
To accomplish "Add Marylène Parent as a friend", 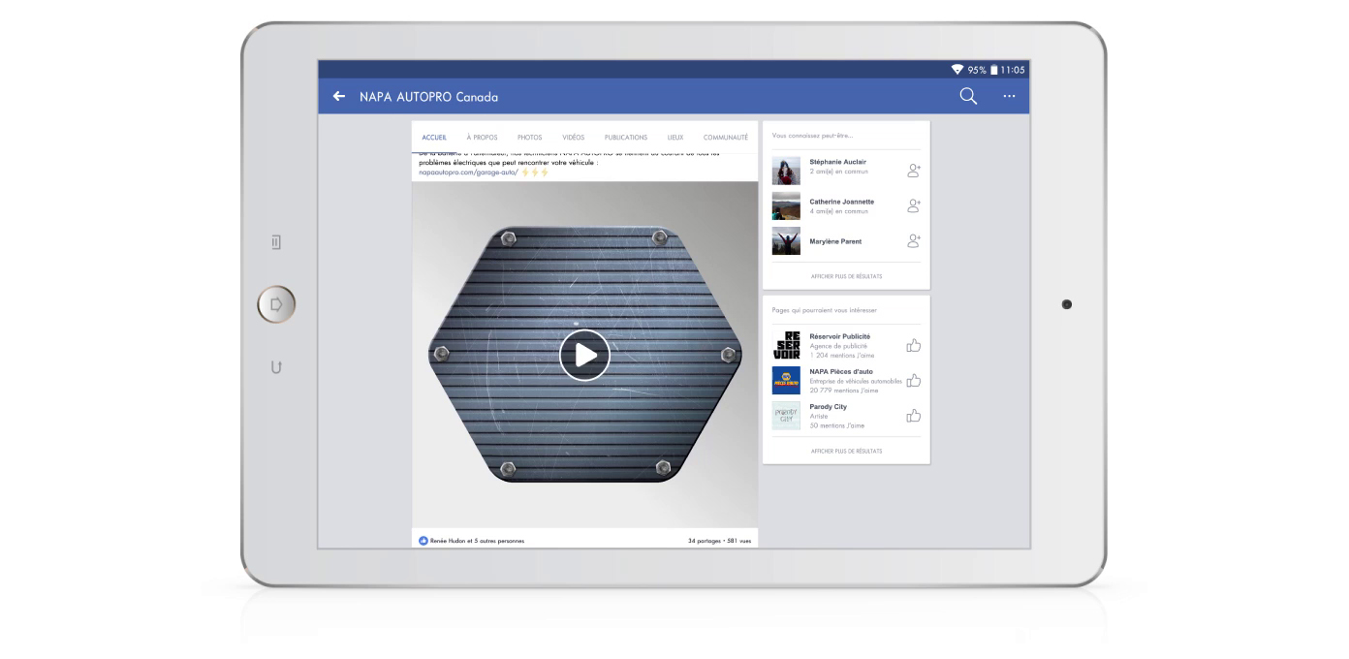I will point(913,240).
